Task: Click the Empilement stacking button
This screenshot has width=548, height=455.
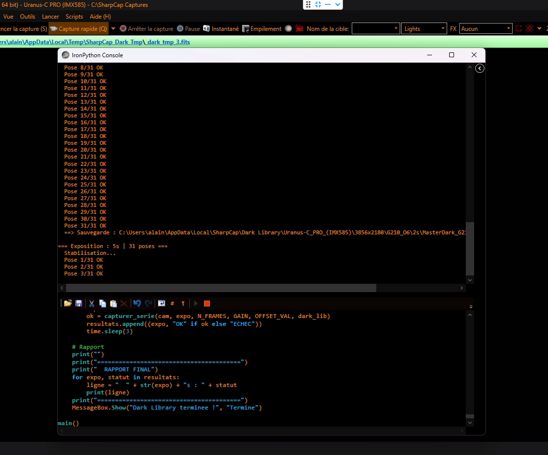Action: tap(262, 29)
